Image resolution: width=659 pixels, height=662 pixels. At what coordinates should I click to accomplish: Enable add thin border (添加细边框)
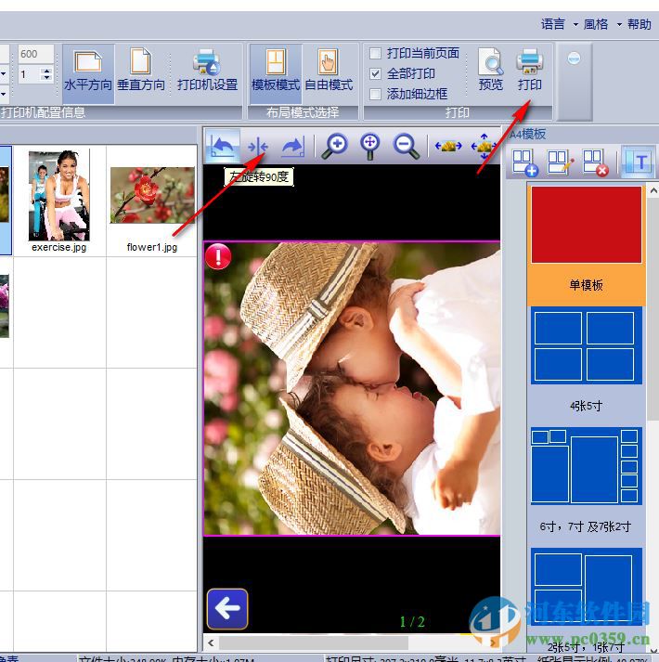[408, 94]
